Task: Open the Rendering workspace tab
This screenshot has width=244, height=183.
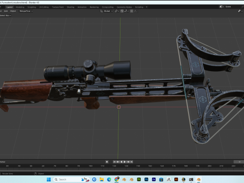Action: (94, 7)
